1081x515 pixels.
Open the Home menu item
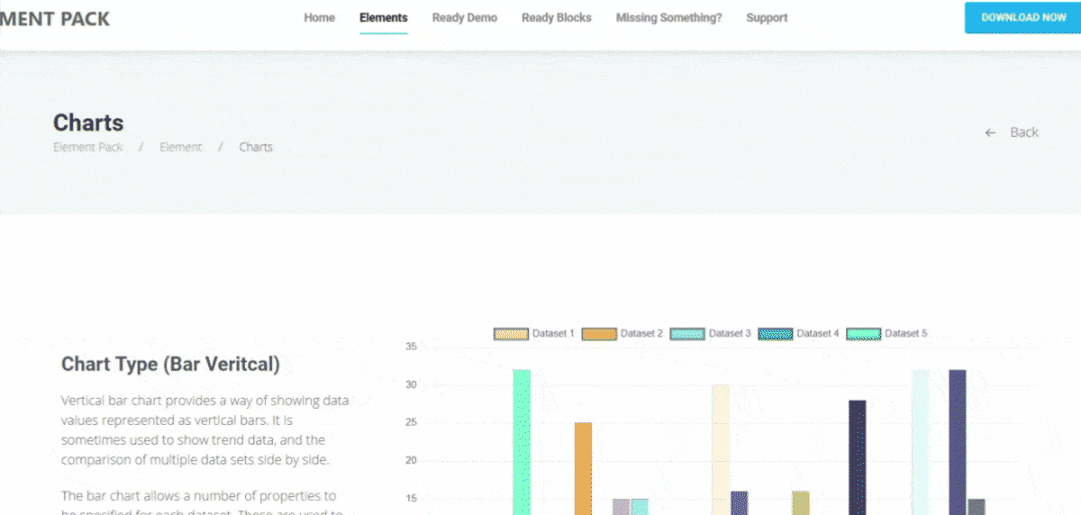319,18
